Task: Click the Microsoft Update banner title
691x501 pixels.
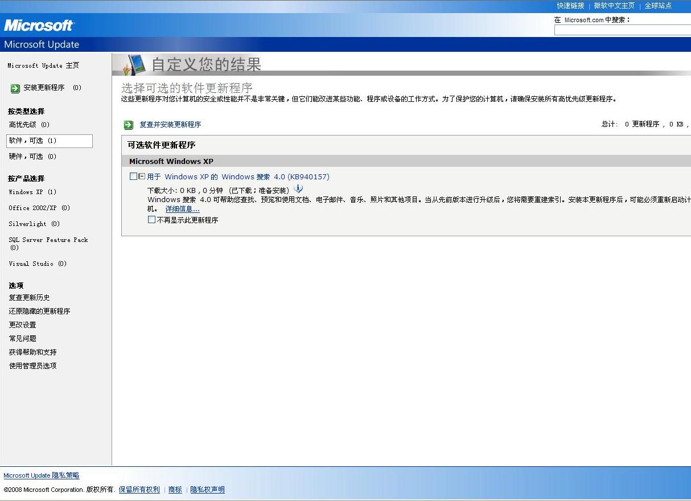Action: (x=42, y=44)
